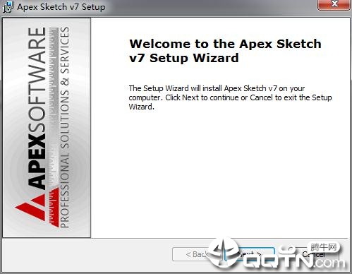Close the Apex Sketch v7 Setup window
Viewport: 352px width, 274px height.
(x=334, y=4)
